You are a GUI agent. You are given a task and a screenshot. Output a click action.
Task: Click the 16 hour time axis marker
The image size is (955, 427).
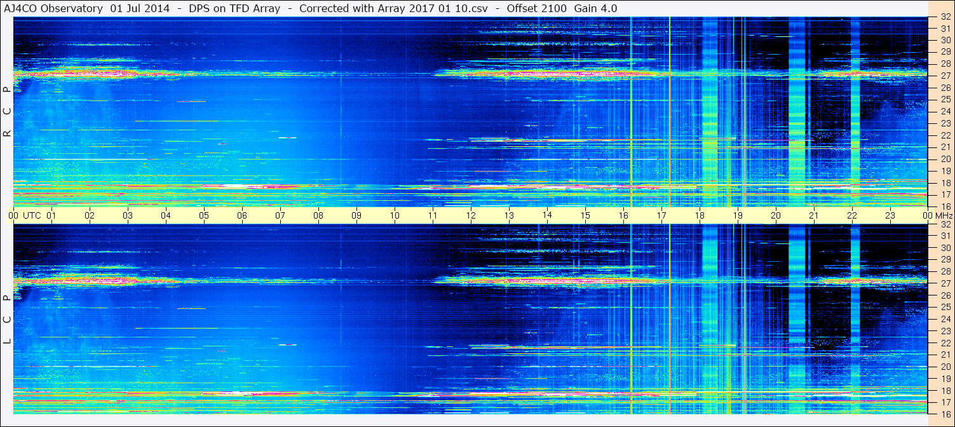623,215
